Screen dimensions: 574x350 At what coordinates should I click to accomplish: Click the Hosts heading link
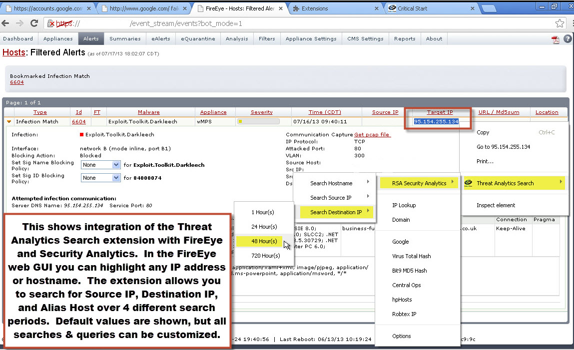(14, 52)
